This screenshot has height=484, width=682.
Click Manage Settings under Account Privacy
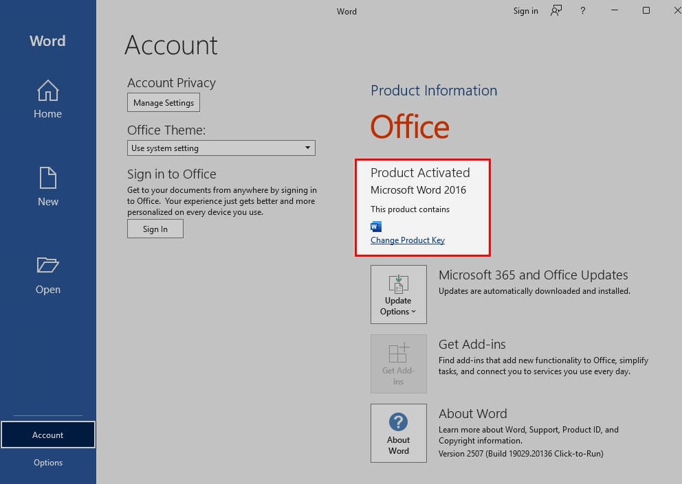pyautogui.click(x=164, y=102)
